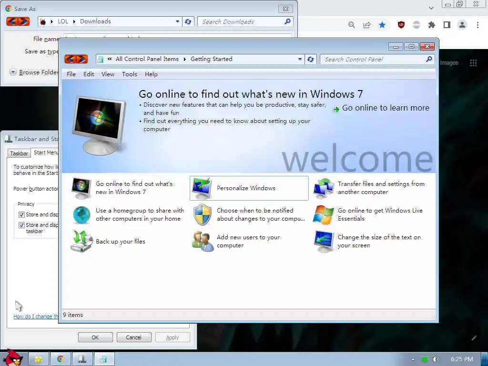The height and width of the screenshot is (366, 488).
Task: Expand Browse Folders in Save As
Action: click(x=13, y=72)
